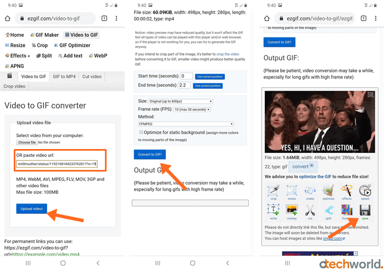Open the WebP navigation link
The width and height of the screenshot is (384, 270).
click(98, 56)
